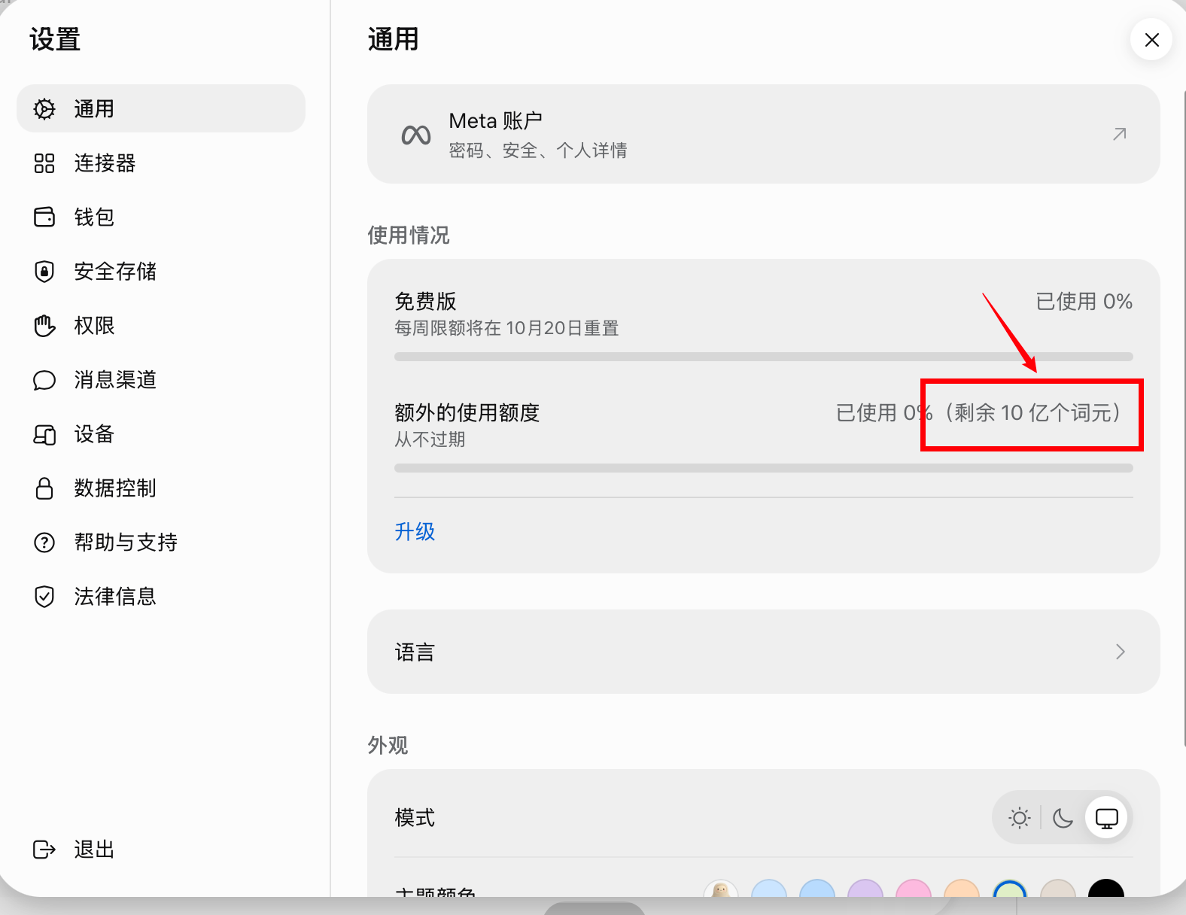This screenshot has width=1186, height=915.
Task: Click the 免费版 usage progress bar
Action: pyautogui.click(x=763, y=357)
